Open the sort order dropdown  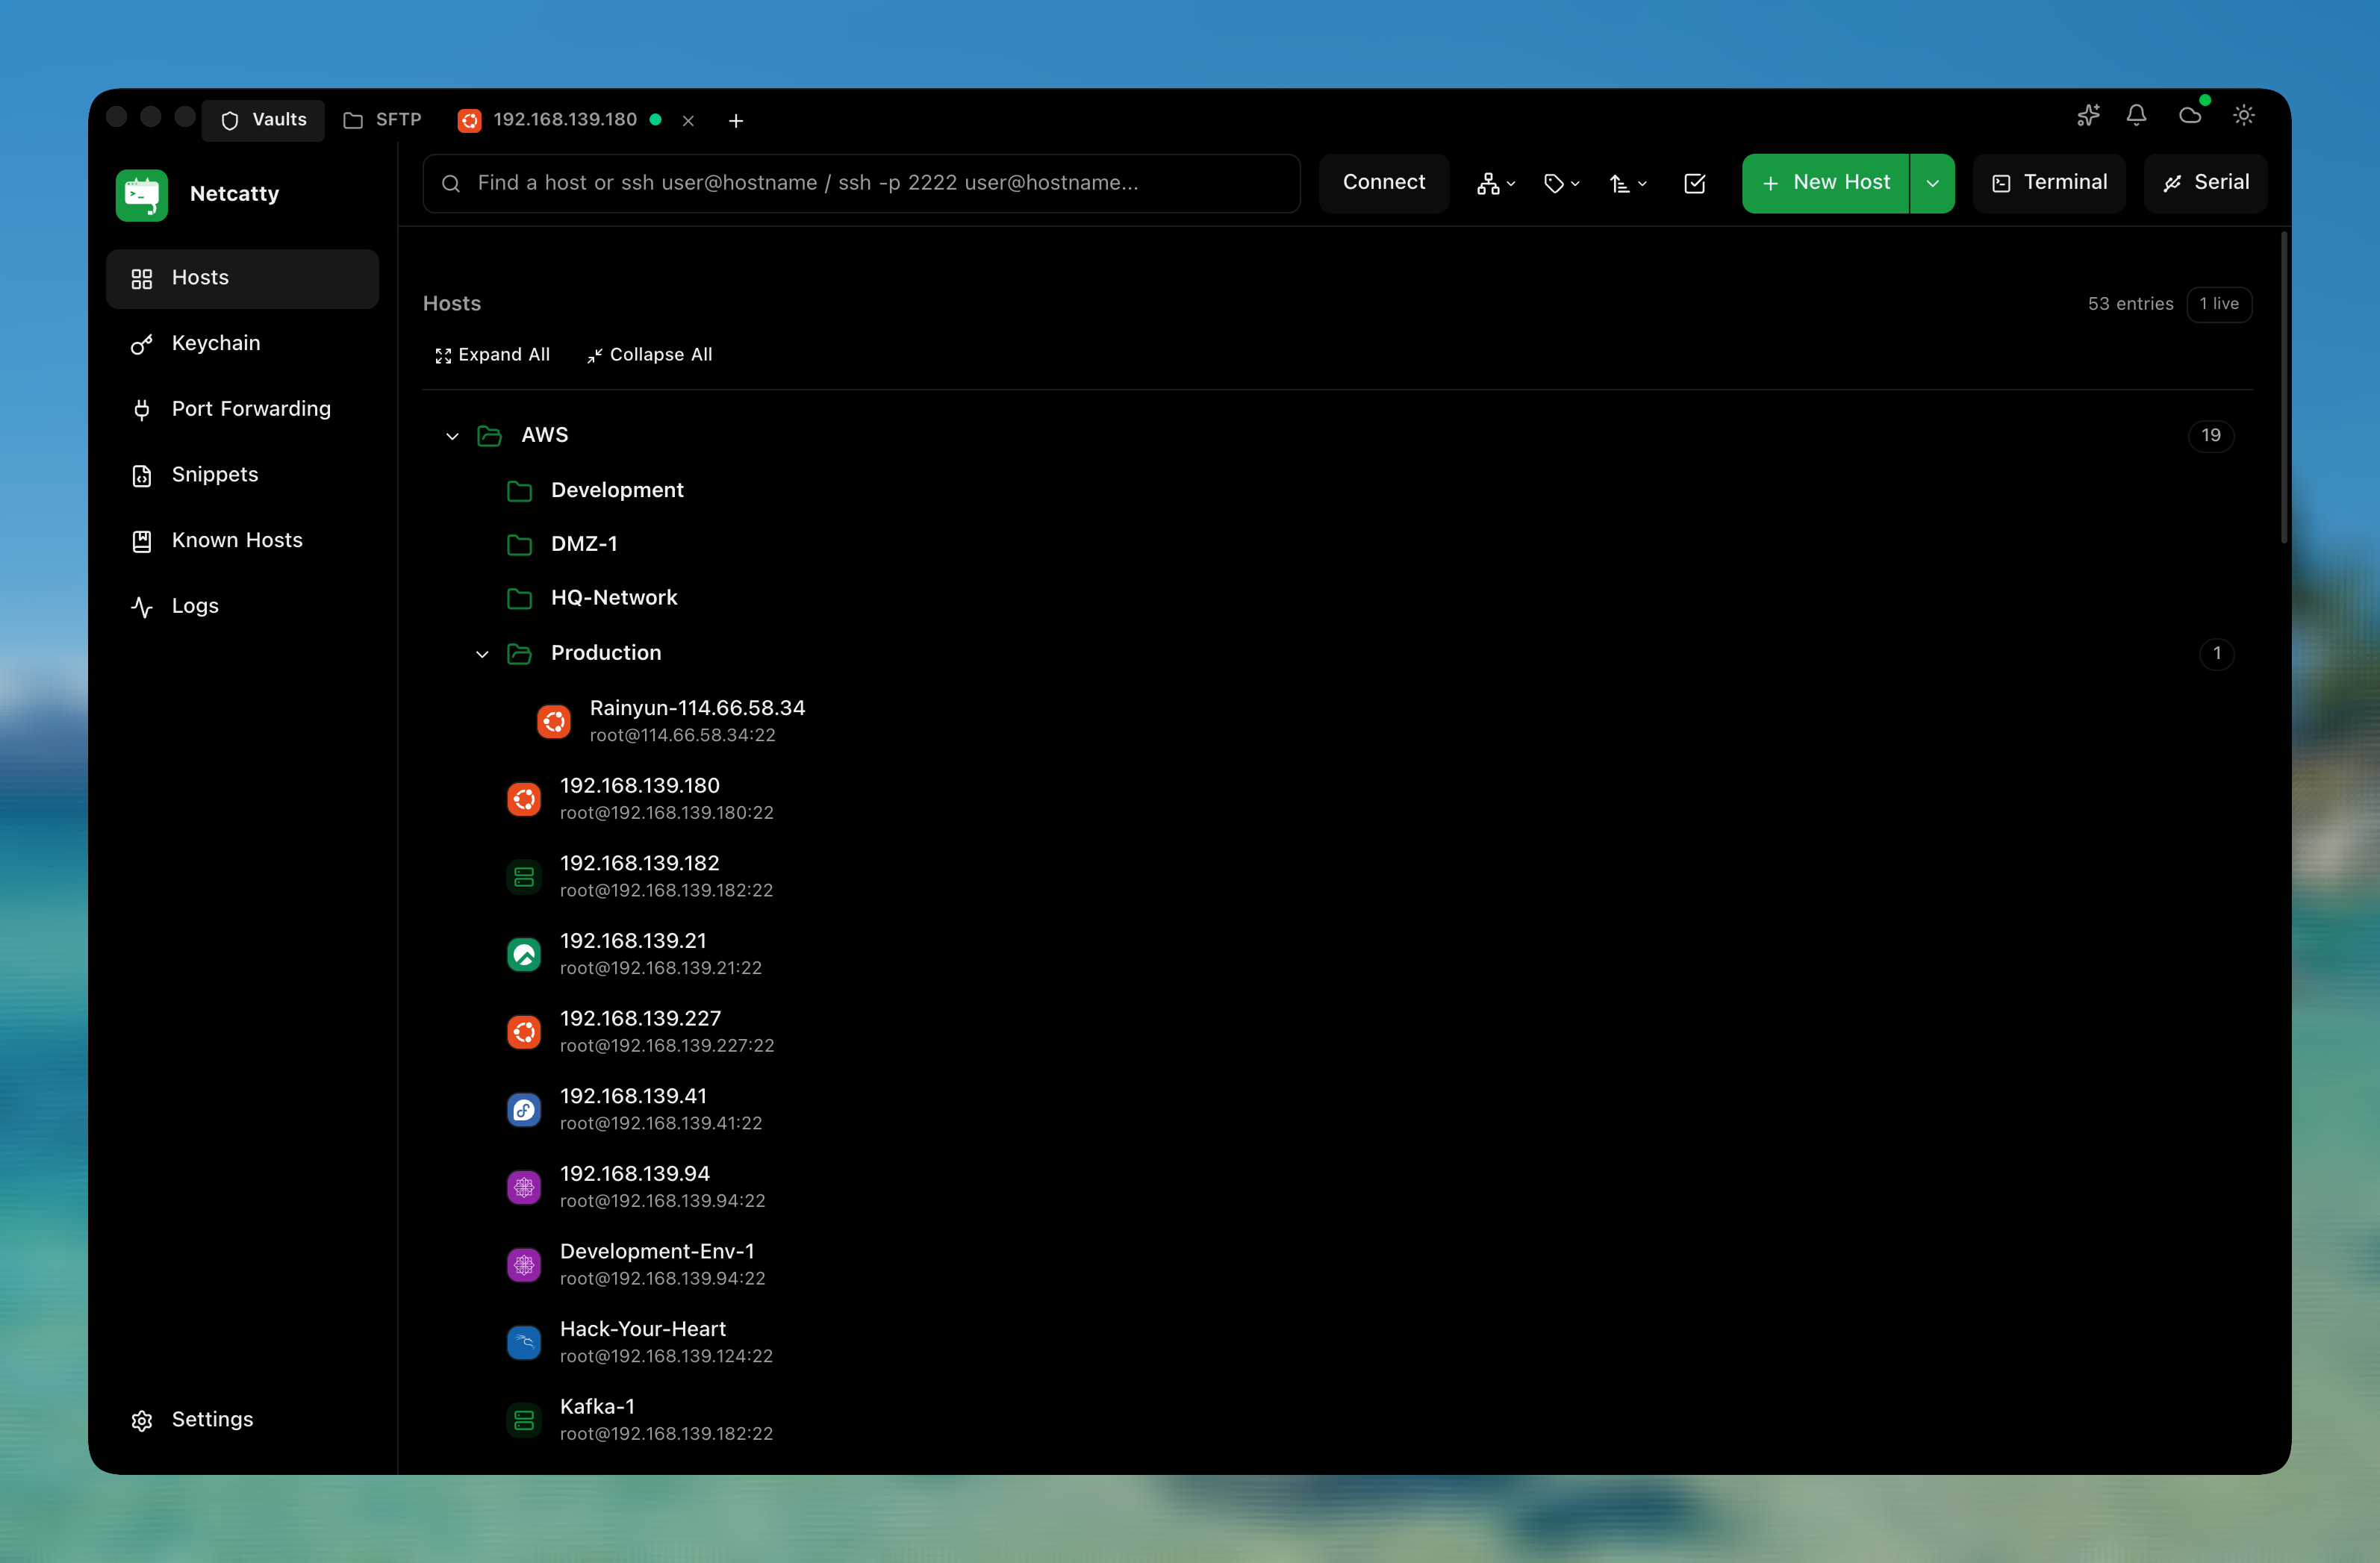pyautogui.click(x=1628, y=183)
